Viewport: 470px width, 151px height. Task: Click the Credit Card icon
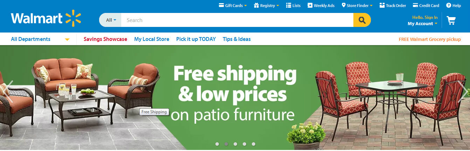pos(415,5)
